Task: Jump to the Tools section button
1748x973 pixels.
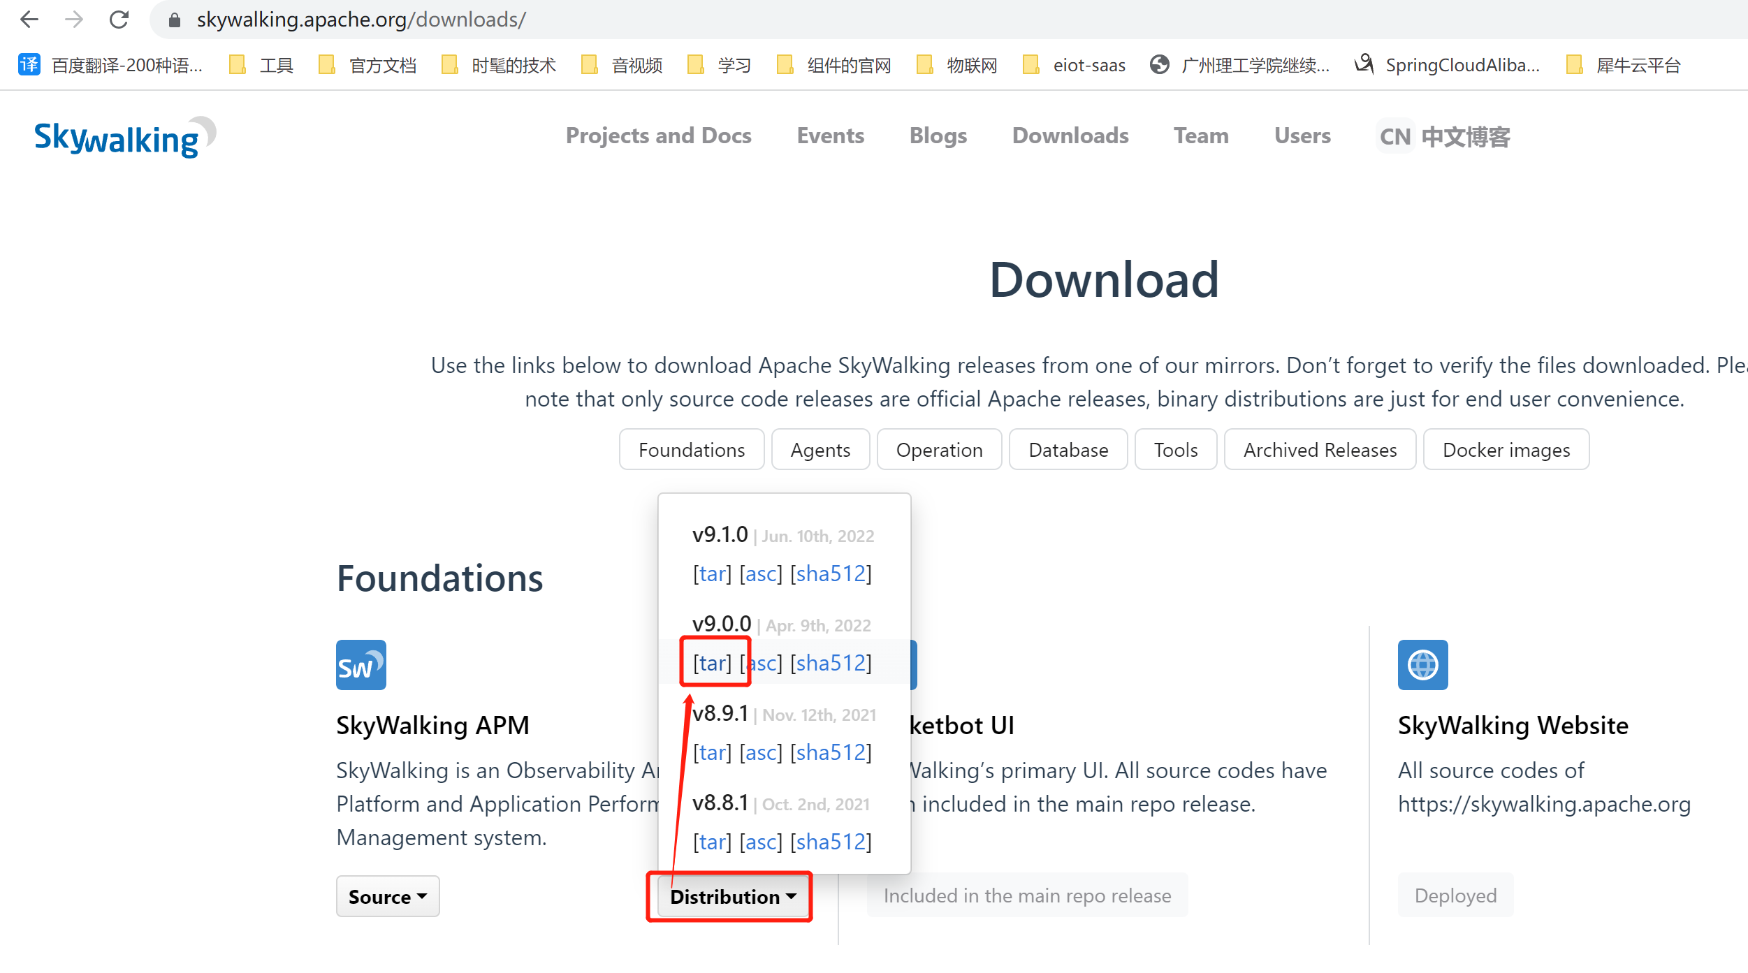Action: pos(1176,449)
